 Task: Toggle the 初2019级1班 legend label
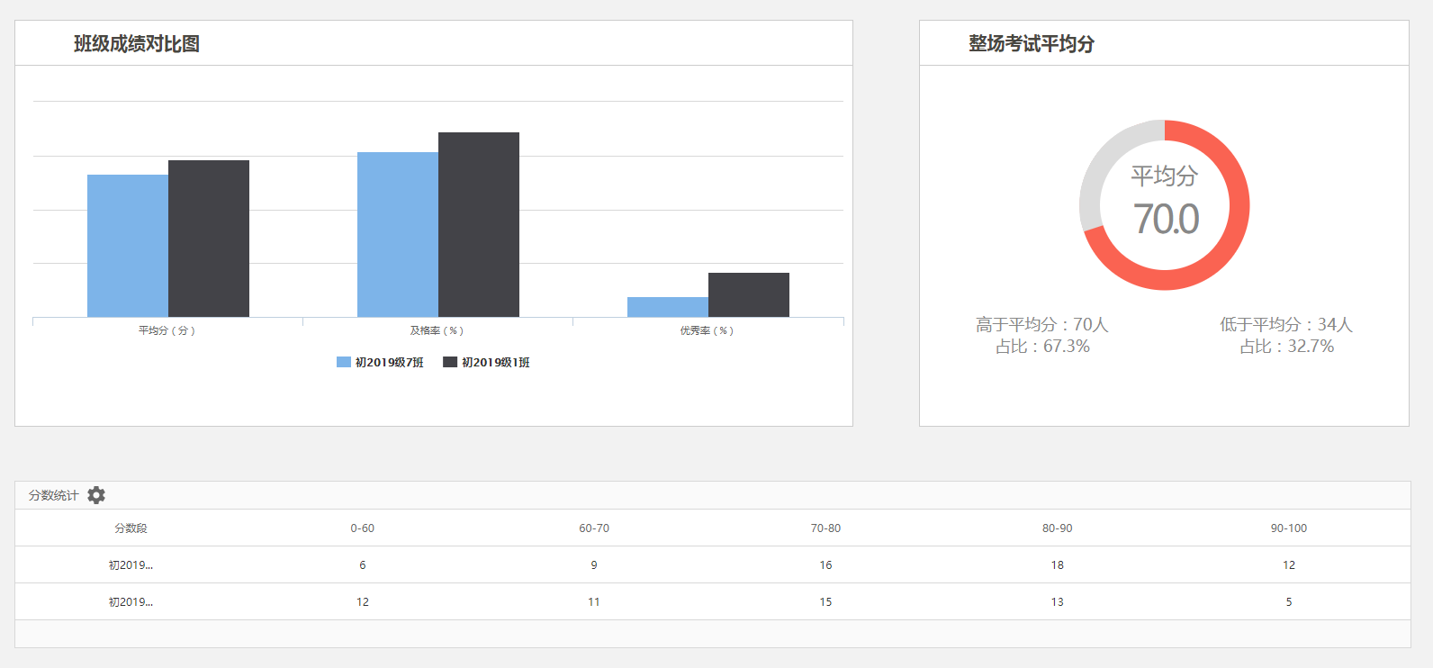495,362
